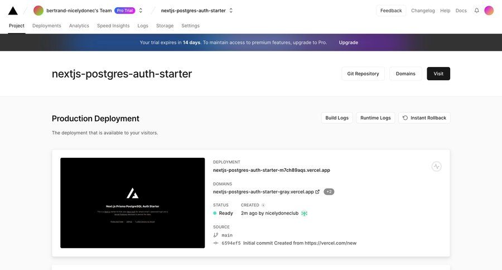Open the nextjs-postgres-auth-starter-m7ch89aqs.vercel.app deployment link

tap(272, 170)
